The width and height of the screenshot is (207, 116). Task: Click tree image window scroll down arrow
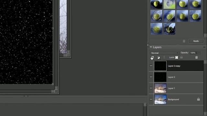pos(68,52)
